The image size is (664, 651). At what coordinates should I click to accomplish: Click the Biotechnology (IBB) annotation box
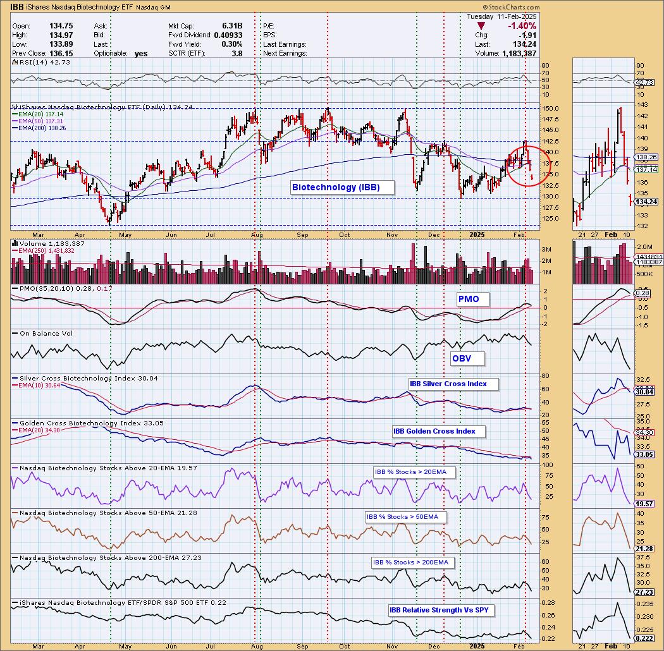pyautogui.click(x=341, y=187)
